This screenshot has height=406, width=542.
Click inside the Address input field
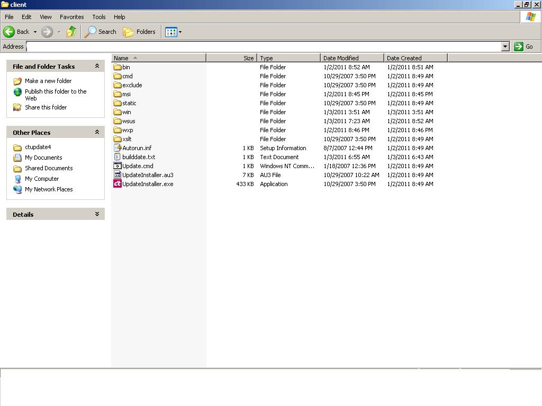tap(264, 47)
